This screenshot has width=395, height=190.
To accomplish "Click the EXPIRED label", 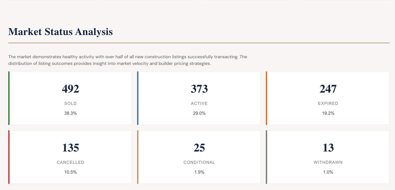I will (328, 103).
